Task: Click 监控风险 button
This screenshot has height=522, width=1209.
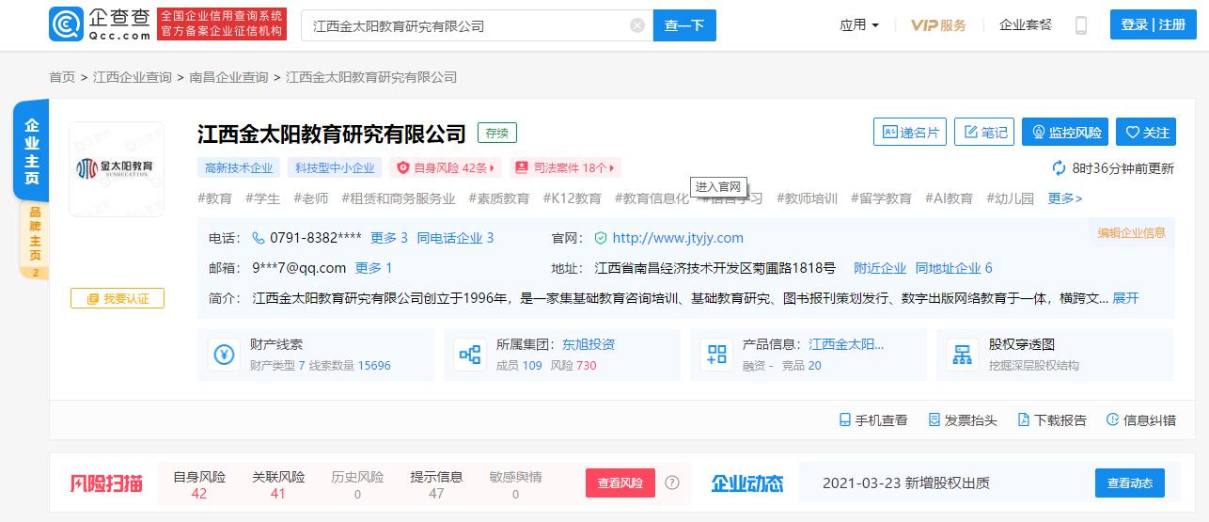Action: tap(1065, 133)
